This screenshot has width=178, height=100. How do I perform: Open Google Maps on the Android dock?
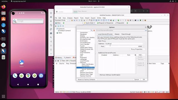tap(28, 76)
